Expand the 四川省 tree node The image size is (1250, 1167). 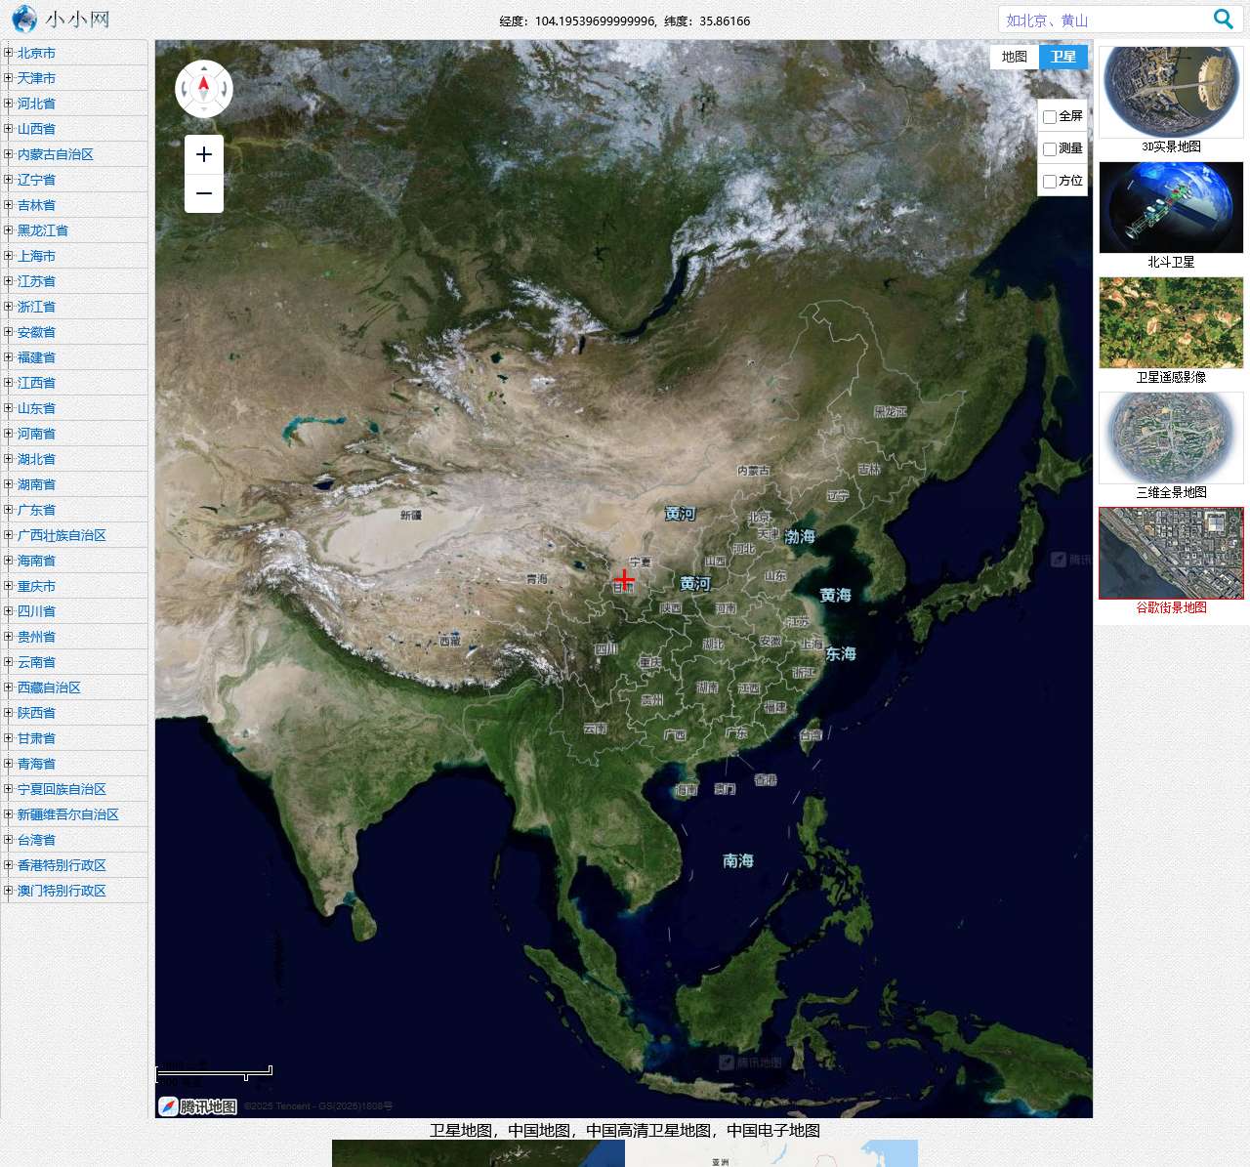(x=8, y=611)
